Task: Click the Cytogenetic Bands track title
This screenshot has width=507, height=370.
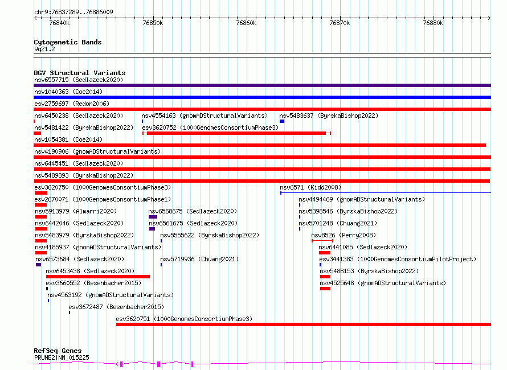Action: click(x=68, y=42)
